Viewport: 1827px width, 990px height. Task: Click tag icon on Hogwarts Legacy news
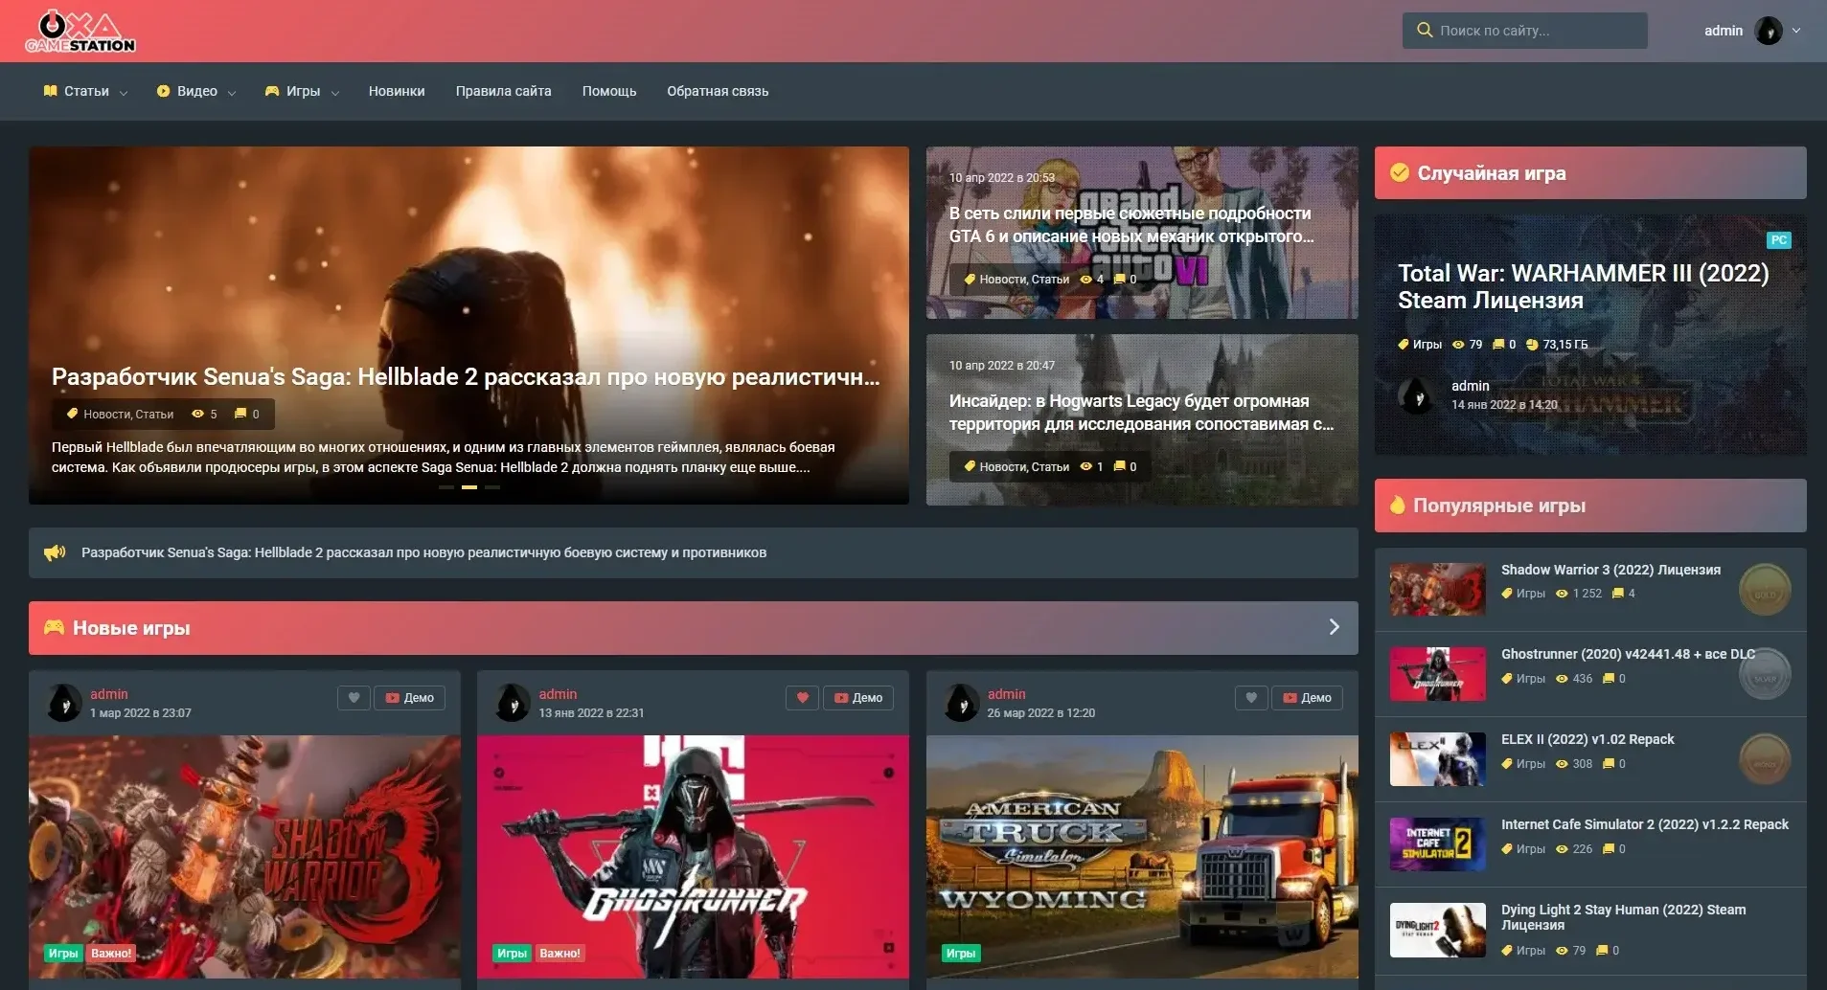pos(970,466)
